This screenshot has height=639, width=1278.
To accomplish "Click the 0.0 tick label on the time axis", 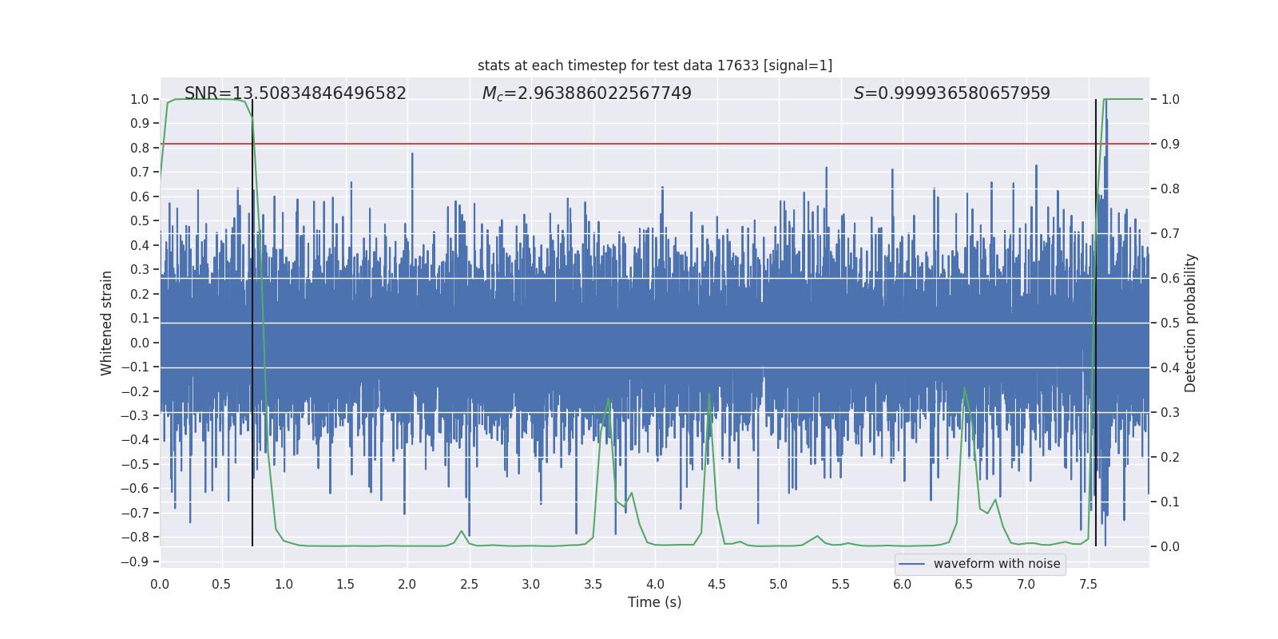I will tap(160, 584).
